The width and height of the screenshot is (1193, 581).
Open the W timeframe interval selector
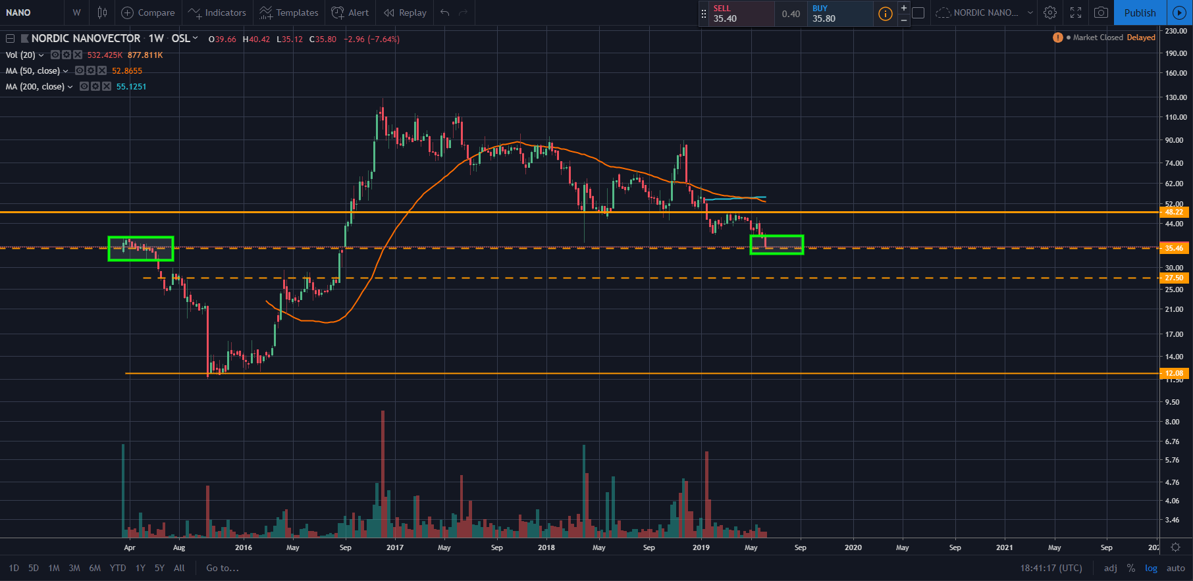[x=76, y=13]
